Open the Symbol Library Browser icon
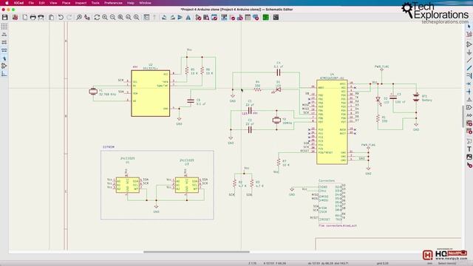 coord(206,17)
